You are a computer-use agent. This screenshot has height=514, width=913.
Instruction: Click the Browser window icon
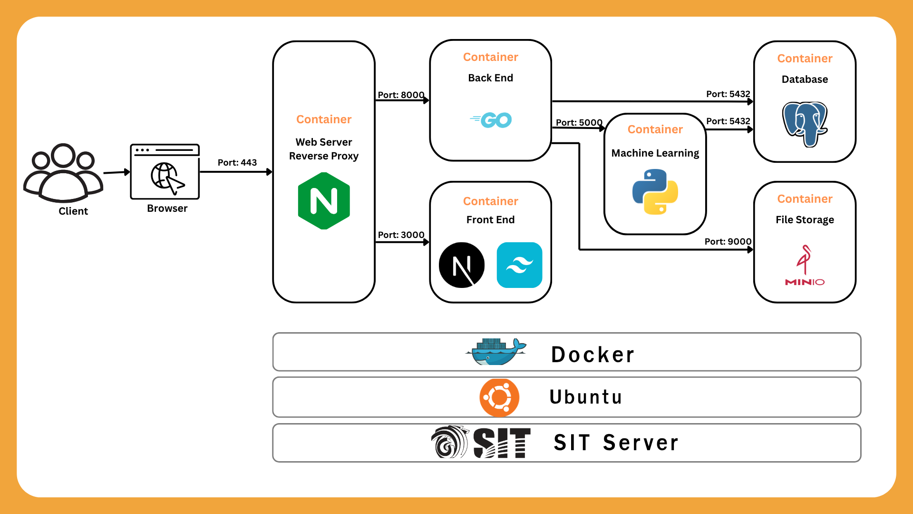pyautogui.click(x=165, y=172)
